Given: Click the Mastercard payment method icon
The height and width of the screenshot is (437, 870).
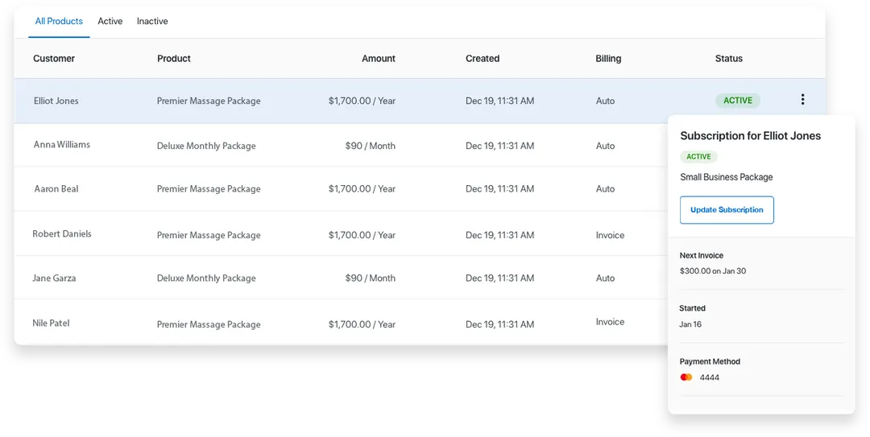Looking at the screenshot, I should point(686,377).
